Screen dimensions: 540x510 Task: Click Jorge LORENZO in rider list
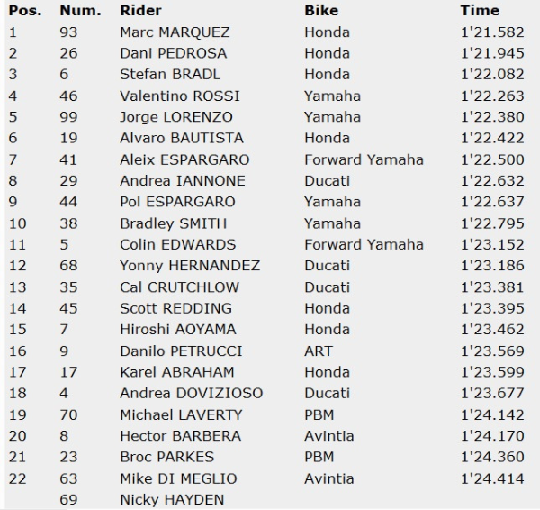pos(175,117)
